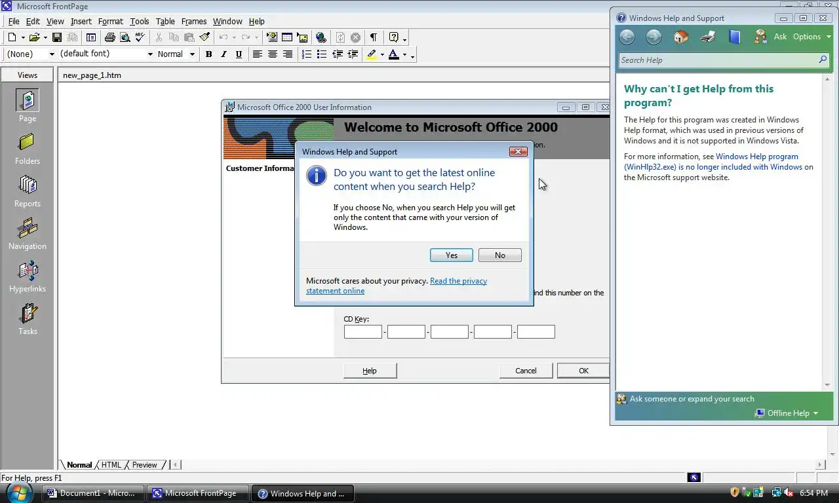The image size is (839, 503).
Task: Open the Reports view in Views bar
Action: (28, 191)
